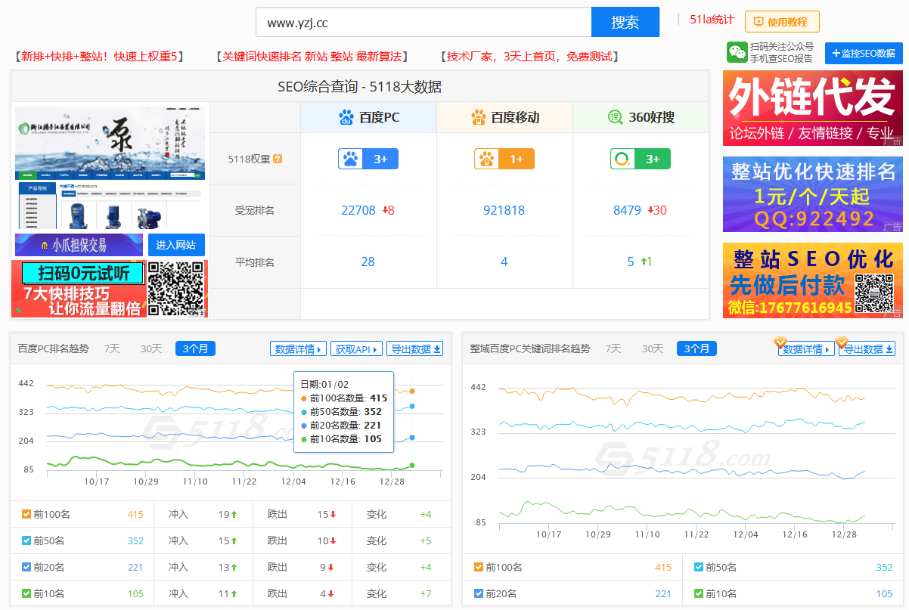The width and height of the screenshot is (909, 610).
Task: Click the 360 Haosou 3+ weight badge
Action: tap(641, 159)
